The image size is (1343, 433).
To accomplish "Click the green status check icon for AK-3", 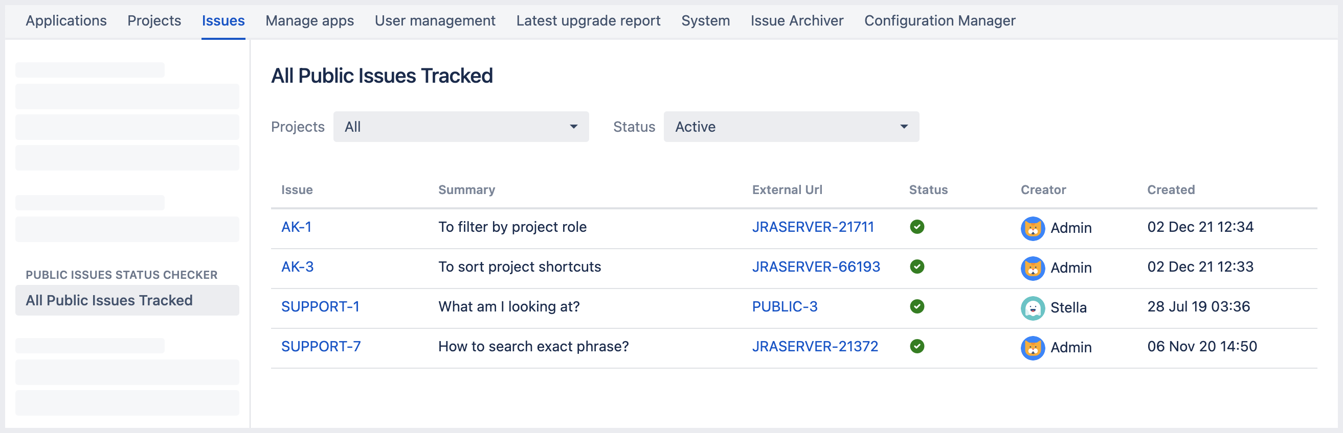I will pos(916,267).
